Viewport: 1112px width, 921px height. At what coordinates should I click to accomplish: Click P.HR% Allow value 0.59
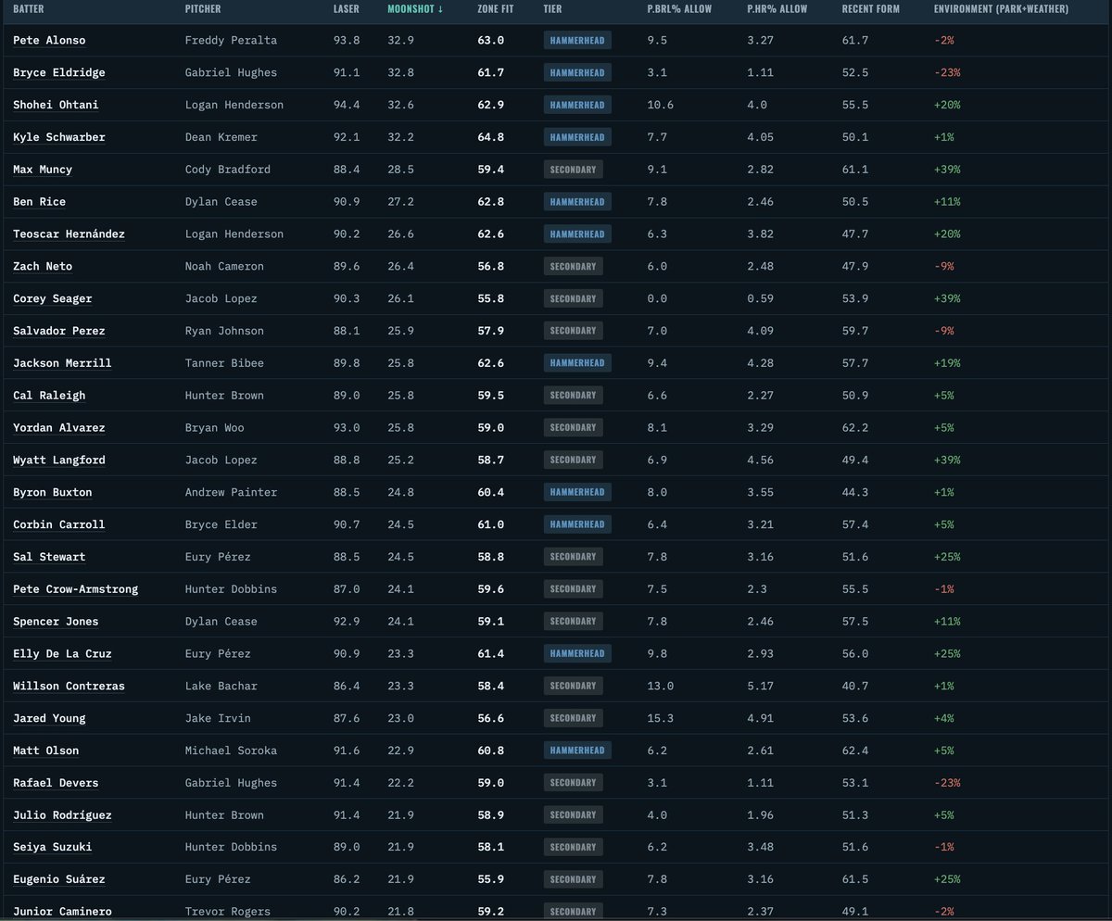pyautogui.click(x=760, y=299)
